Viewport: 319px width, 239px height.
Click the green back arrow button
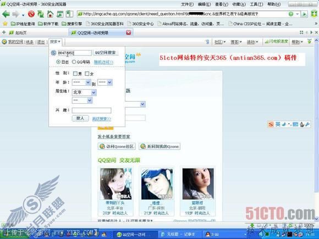click(6, 14)
